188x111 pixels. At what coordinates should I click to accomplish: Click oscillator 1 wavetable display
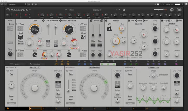coord(35,29)
